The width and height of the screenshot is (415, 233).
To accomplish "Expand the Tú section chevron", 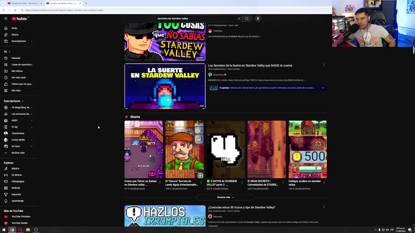I will click(9, 51).
